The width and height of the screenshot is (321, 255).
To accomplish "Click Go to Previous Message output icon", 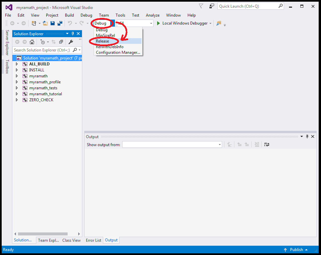I will point(239,144).
